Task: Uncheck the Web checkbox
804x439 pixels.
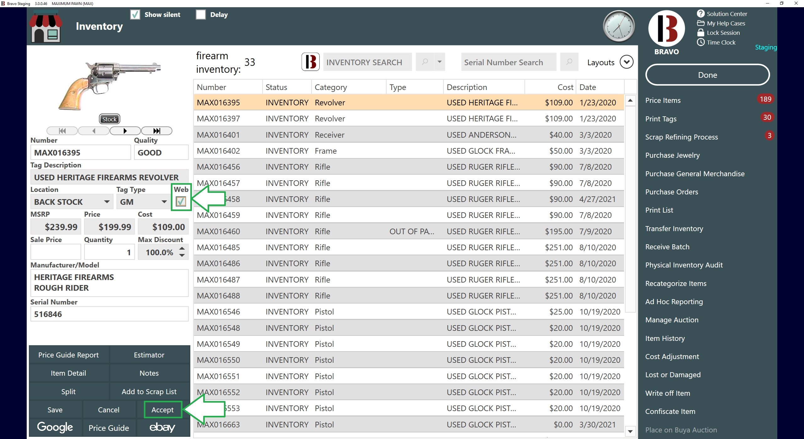Action: pos(181,201)
